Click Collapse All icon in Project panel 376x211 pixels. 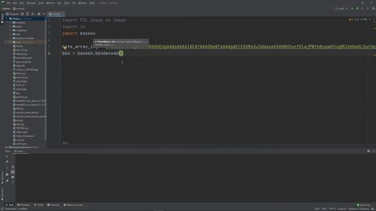pos(33,14)
